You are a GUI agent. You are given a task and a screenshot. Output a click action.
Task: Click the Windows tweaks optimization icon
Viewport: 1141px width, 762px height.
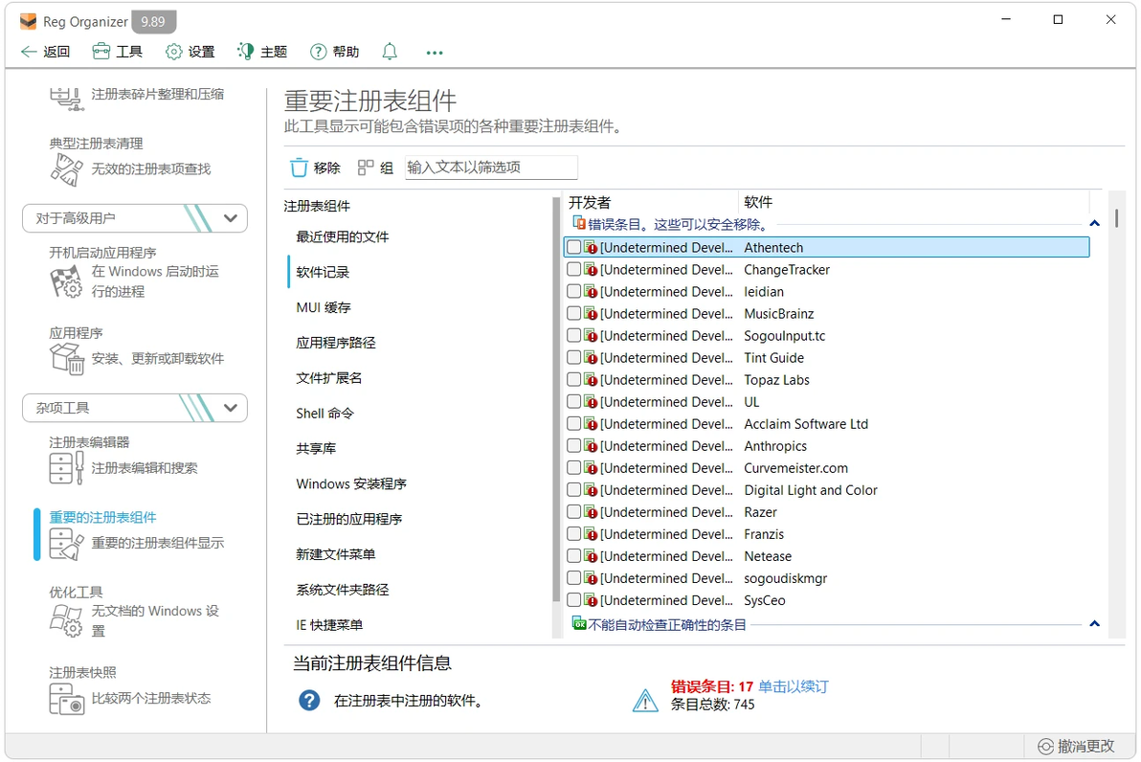66,620
